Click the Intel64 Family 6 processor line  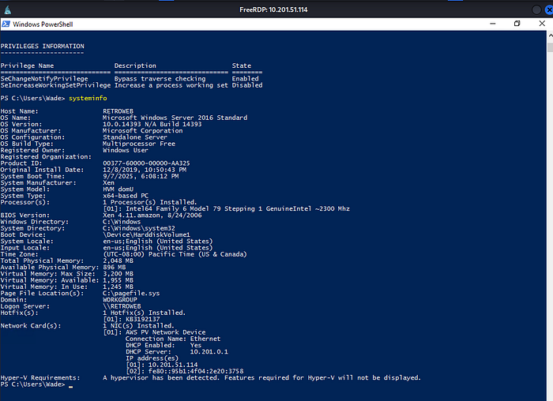click(226, 209)
